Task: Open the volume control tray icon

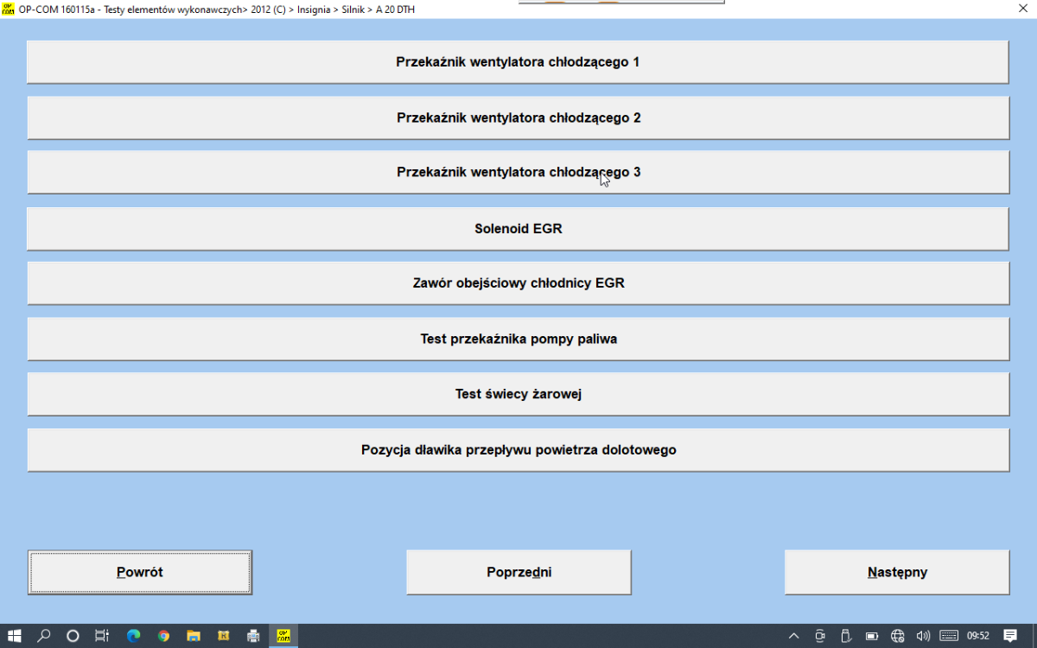Action: [x=923, y=636]
